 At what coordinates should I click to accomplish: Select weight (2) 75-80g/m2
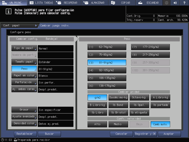pyautogui.click(x=107, y=55)
